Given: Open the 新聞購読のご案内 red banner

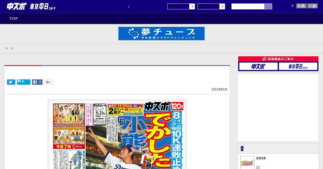Looking at the screenshot, I should point(278,59).
